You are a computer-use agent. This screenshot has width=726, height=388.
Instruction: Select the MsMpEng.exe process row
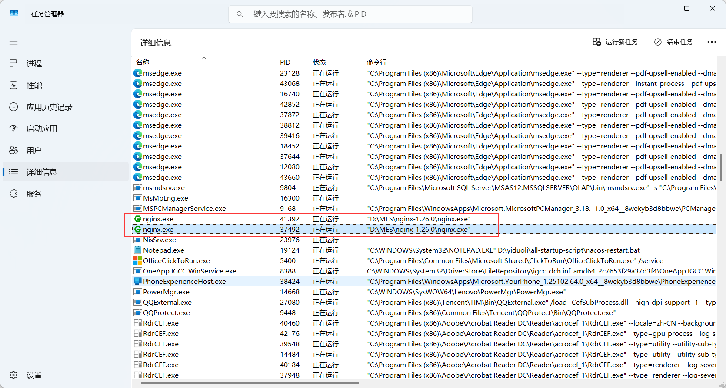point(424,198)
